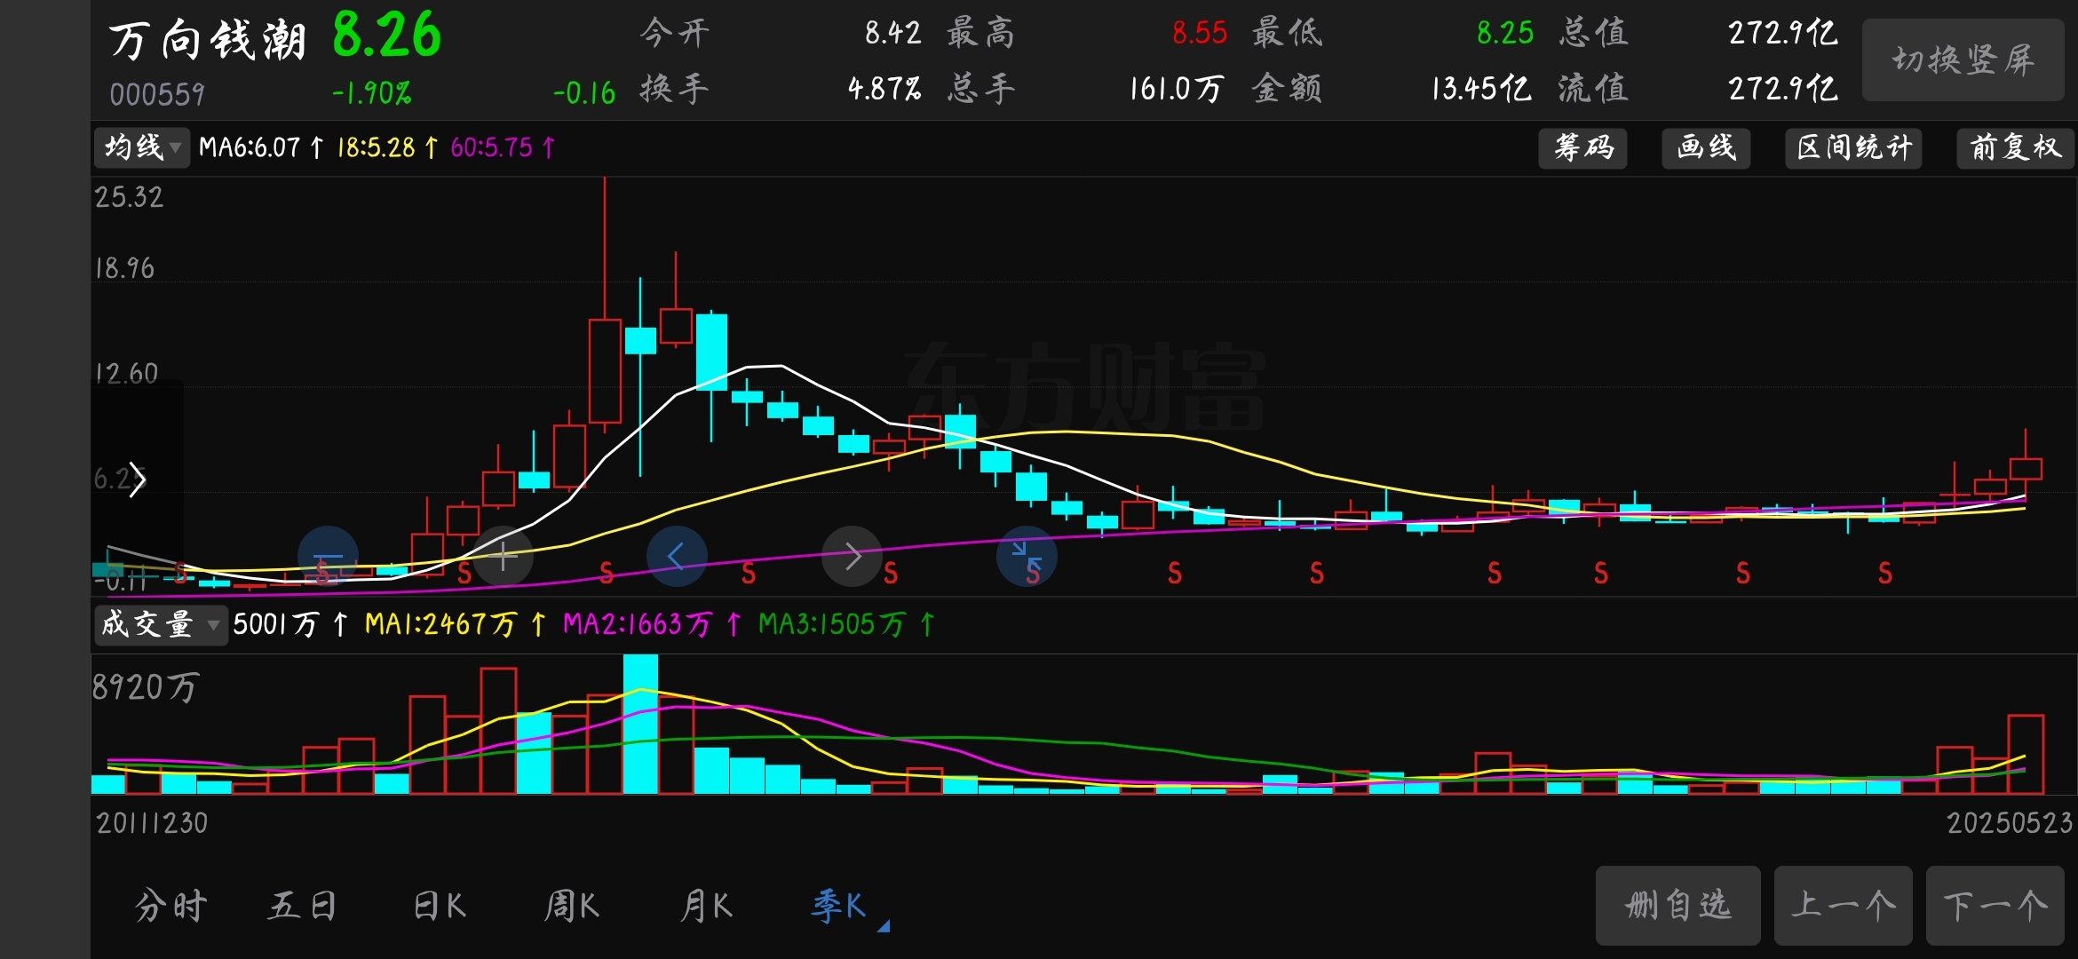Image resolution: width=2078 pixels, height=959 pixels.
Task: Tap the MA1:2467万 volume average
Action: 440,624
